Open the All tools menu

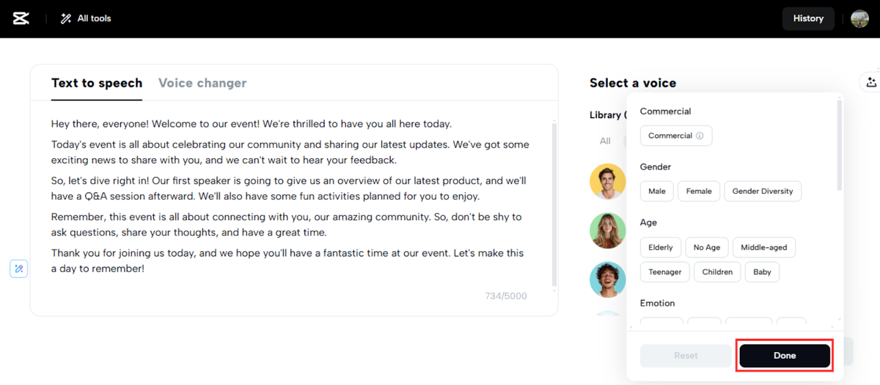[x=86, y=19]
